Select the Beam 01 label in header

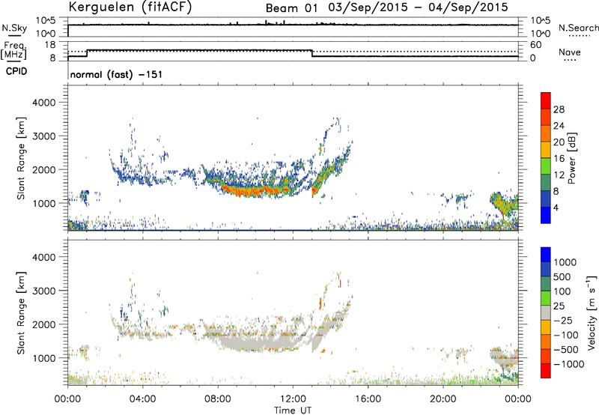click(x=291, y=8)
